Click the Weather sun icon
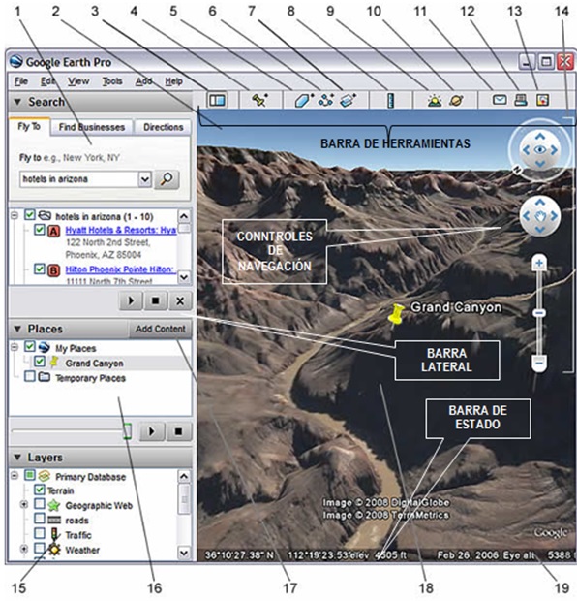This screenshot has width=577, height=601. 55,550
